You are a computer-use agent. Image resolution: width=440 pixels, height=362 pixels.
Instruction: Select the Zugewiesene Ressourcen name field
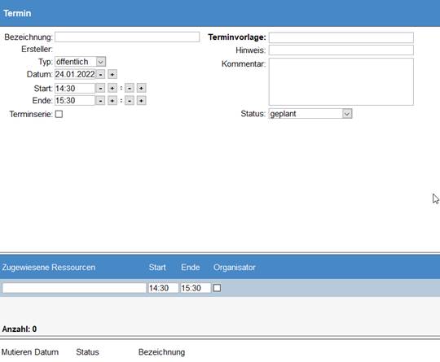(x=74, y=288)
